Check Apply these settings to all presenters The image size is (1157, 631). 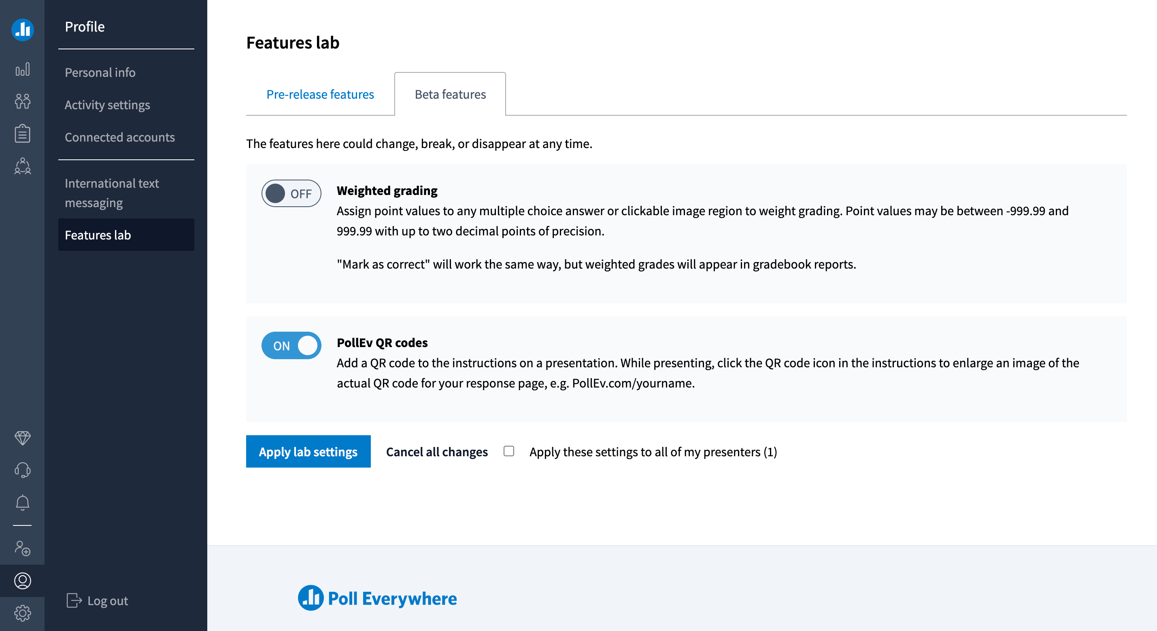tap(508, 451)
